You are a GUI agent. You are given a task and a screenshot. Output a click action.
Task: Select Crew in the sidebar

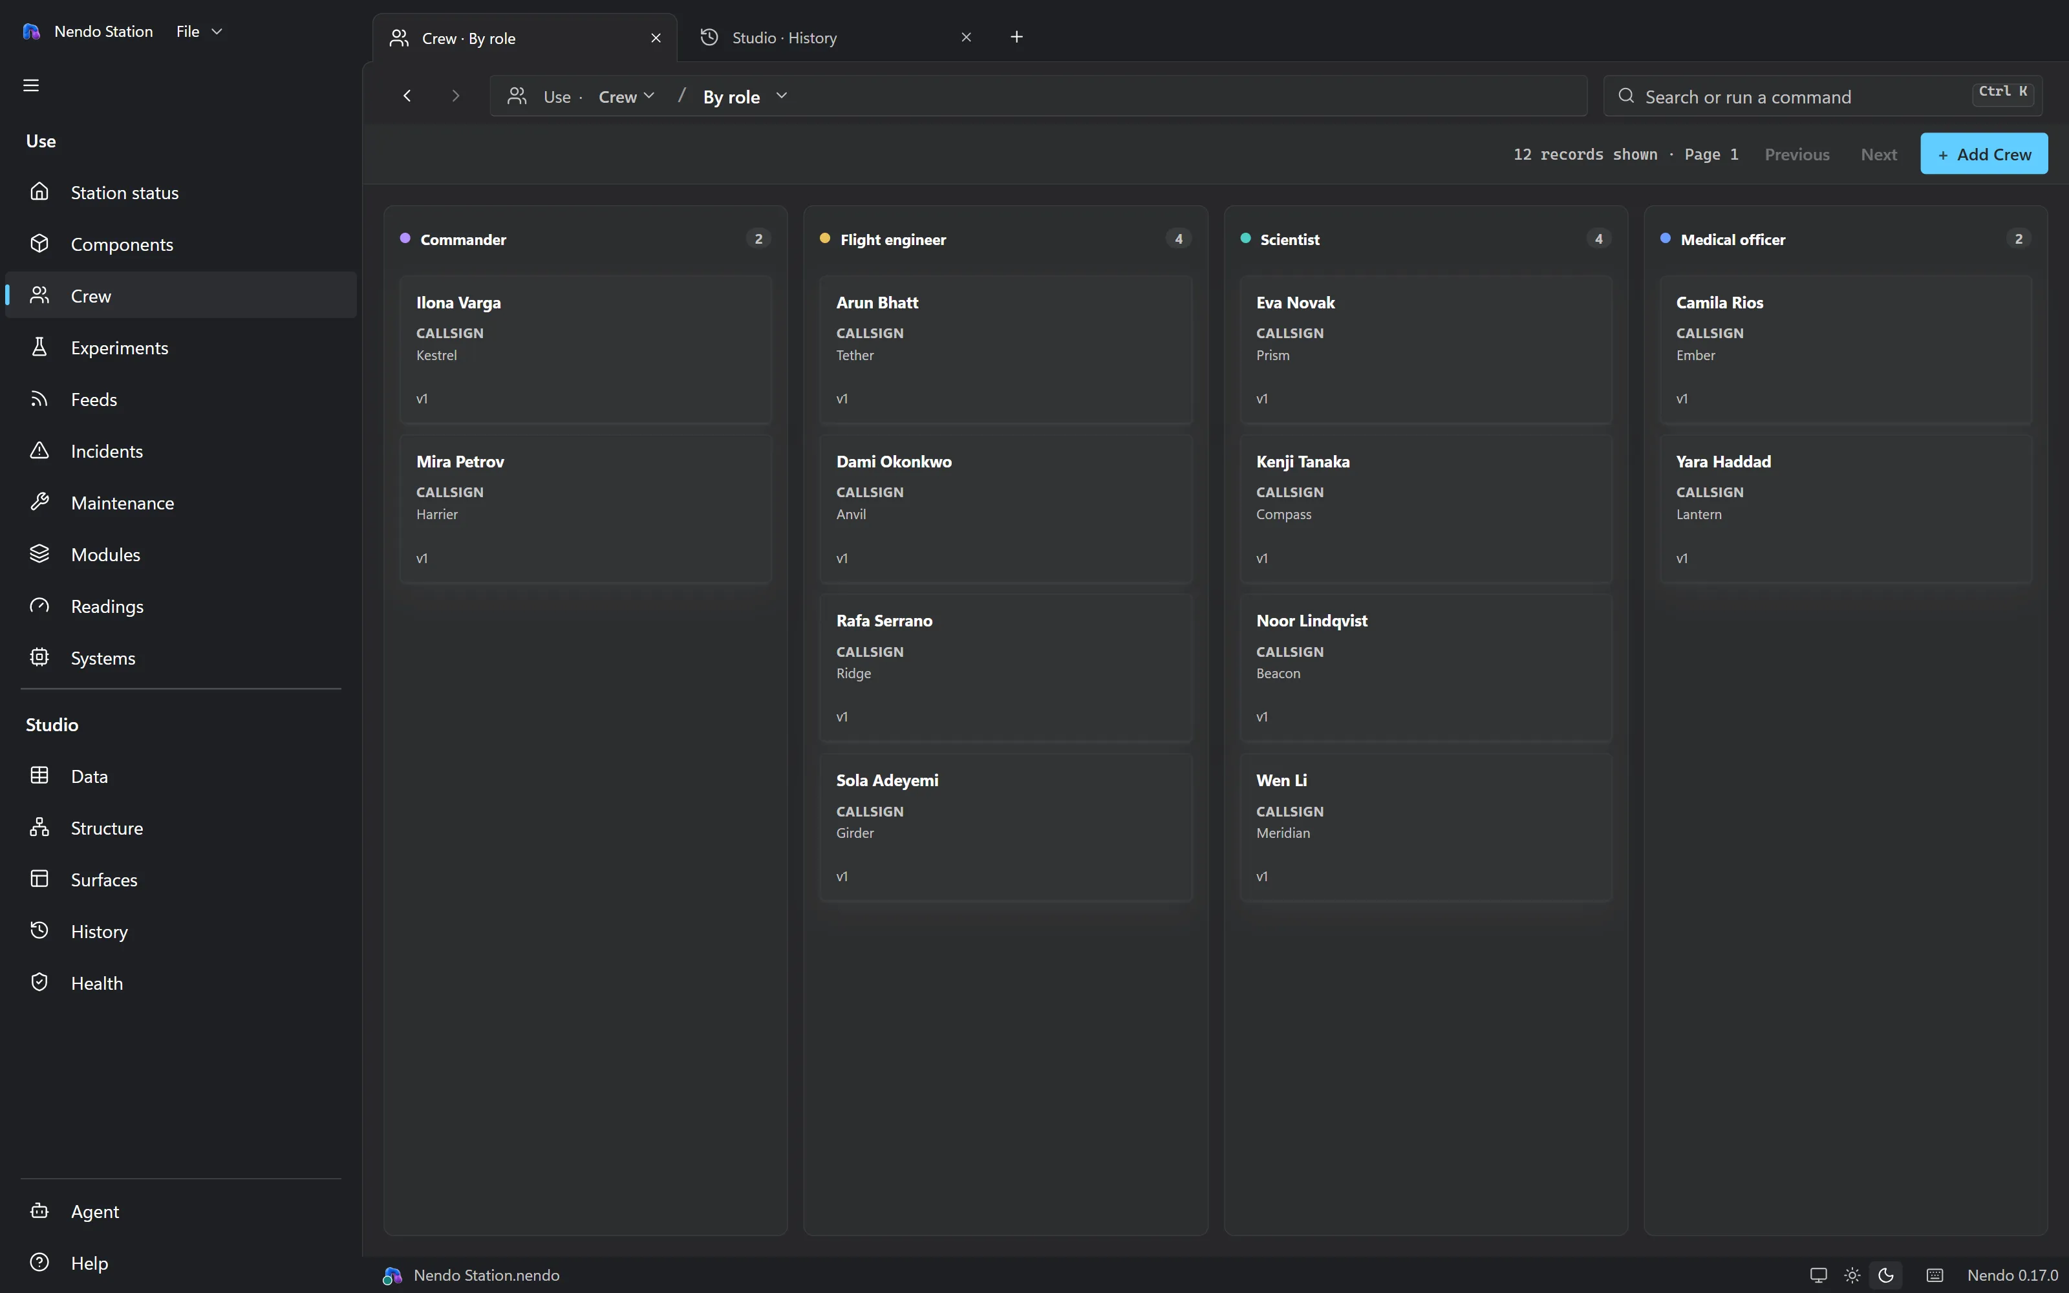coord(180,296)
